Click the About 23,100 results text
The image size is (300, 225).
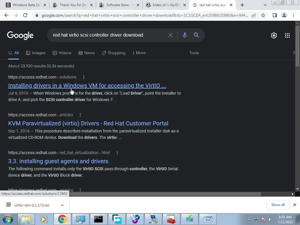click(41, 66)
